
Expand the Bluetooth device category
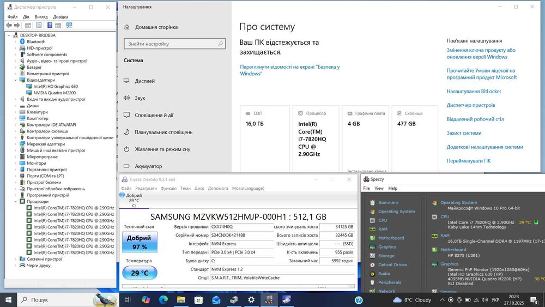coord(16,42)
